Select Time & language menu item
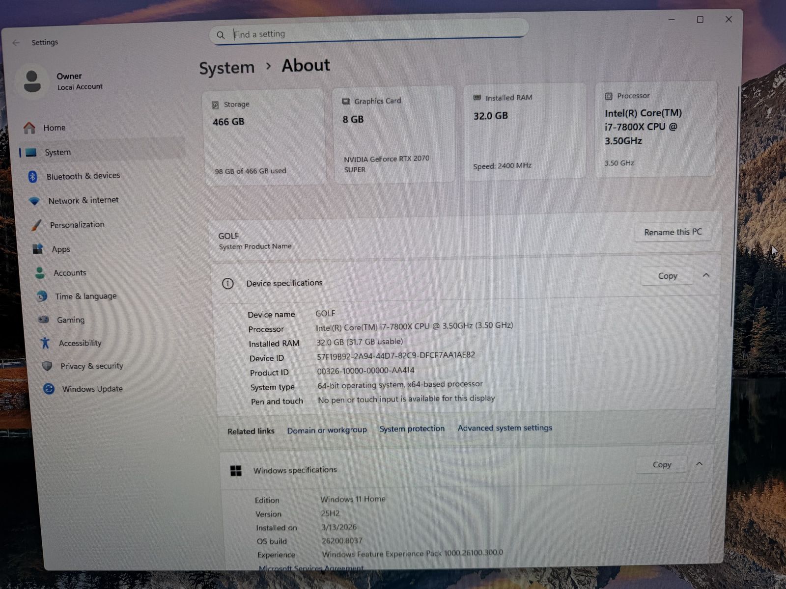The image size is (786, 589). click(85, 296)
